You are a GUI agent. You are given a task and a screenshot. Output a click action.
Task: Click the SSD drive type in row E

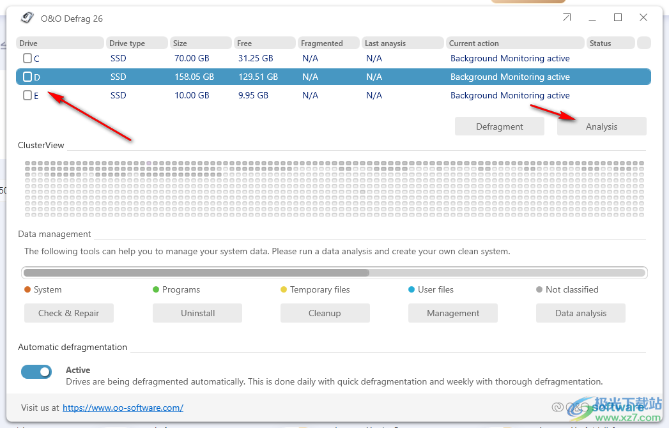tap(118, 95)
